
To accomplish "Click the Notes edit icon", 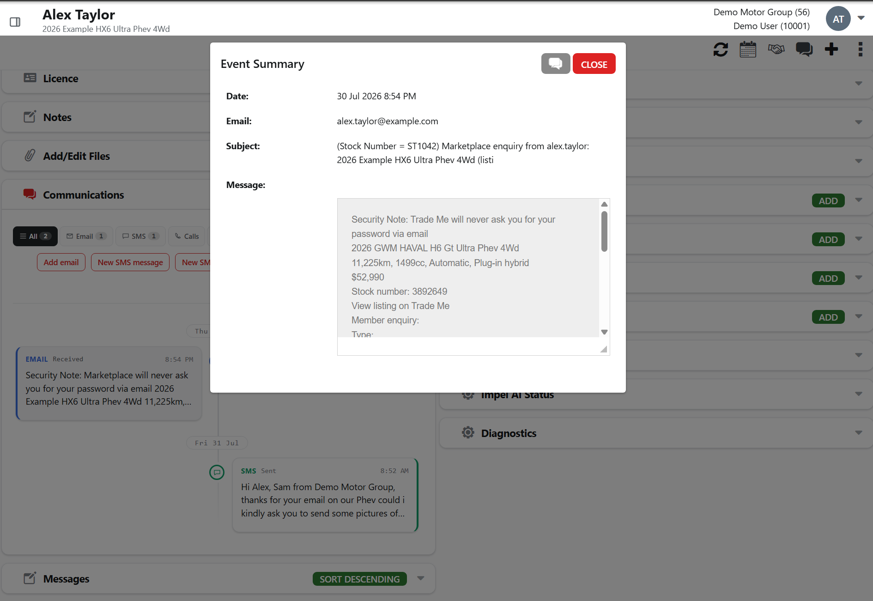I will [30, 117].
